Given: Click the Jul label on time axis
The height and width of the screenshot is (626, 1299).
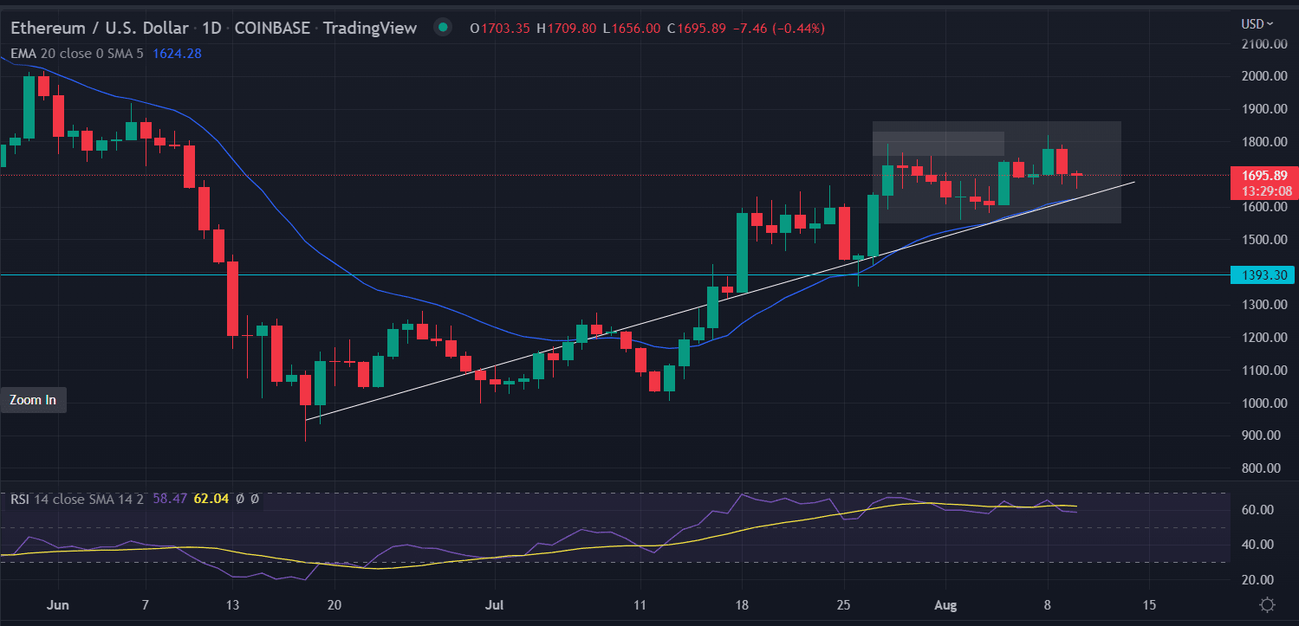Looking at the screenshot, I should (492, 603).
